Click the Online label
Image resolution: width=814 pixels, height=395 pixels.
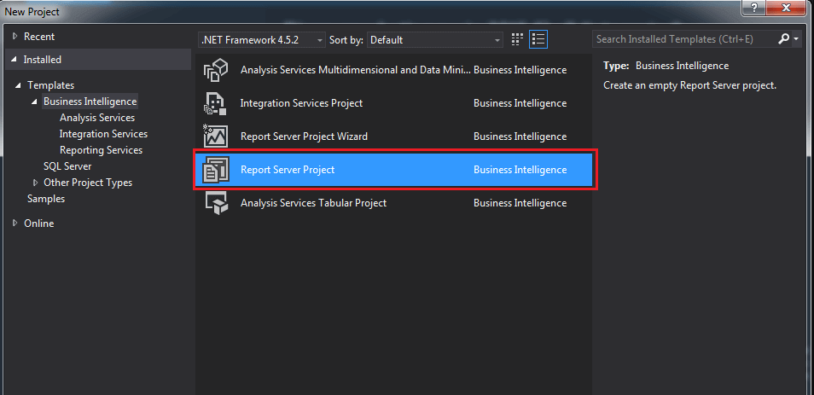(39, 224)
